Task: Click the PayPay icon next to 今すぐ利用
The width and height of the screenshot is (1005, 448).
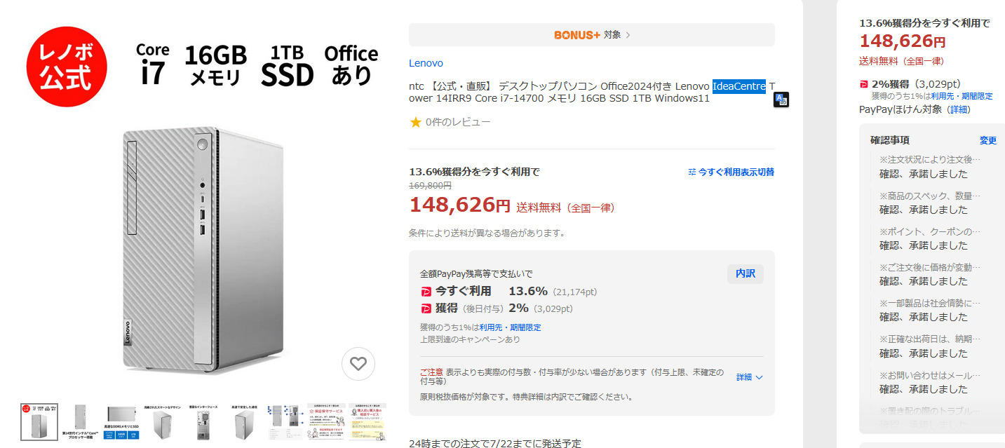Action: click(426, 292)
